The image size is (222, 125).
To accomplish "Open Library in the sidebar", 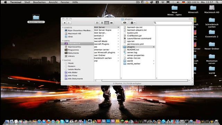I will (70, 56).
